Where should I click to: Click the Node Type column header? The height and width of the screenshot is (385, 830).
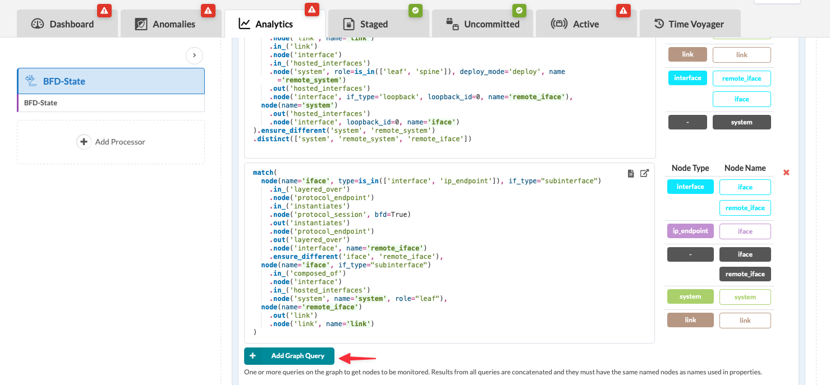click(690, 168)
